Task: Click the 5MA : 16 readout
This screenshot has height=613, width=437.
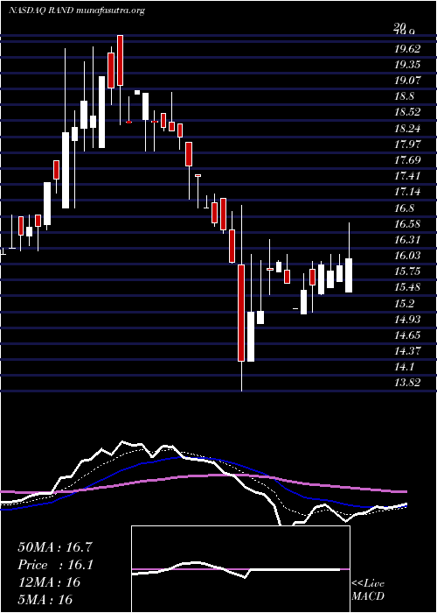Action: pyautogui.click(x=45, y=600)
